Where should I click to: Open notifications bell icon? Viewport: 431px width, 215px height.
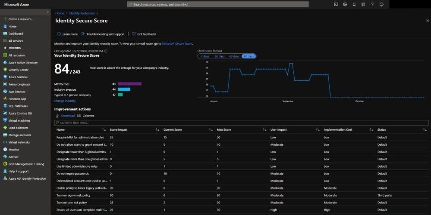tap(354, 4)
